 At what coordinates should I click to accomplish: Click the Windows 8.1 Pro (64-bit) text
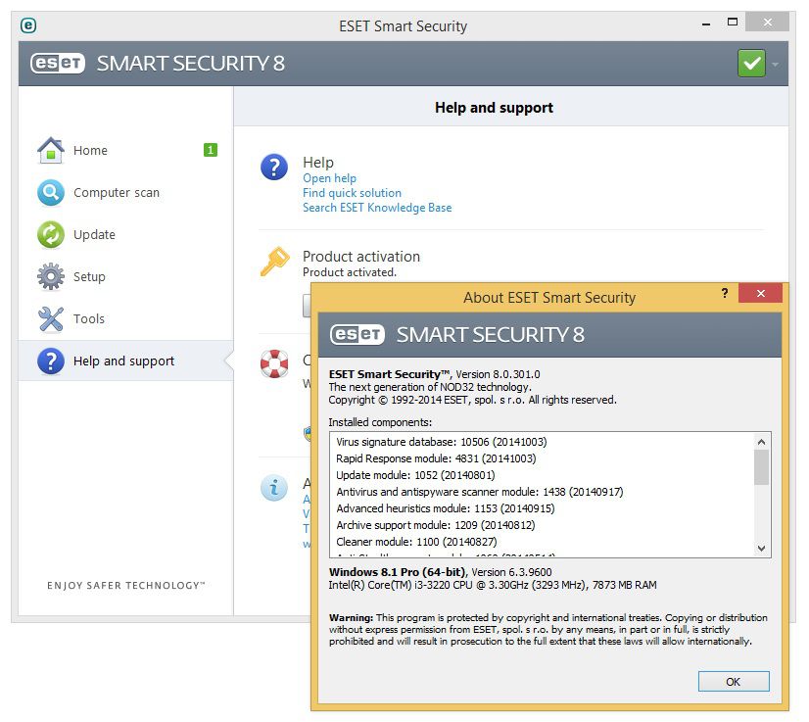[x=398, y=572]
